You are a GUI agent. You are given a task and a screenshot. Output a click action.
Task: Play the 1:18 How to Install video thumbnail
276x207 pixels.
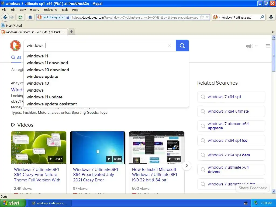click(x=157, y=148)
